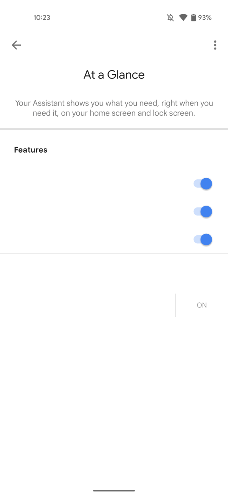This screenshot has height=495, width=228.
Task: Tap the 93% battery percentage
Action: pyautogui.click(x=205, y=18)
